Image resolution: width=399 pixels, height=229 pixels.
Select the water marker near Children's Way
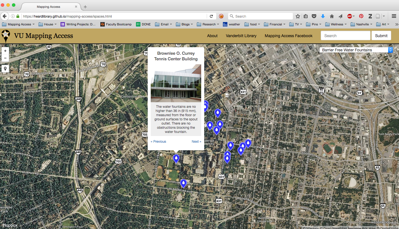coord(183,183)
